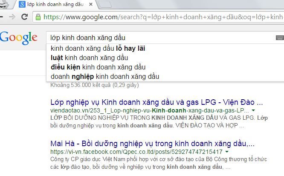Click the forward navigation arrow
The image size is (284, 176).
(12, 17)
